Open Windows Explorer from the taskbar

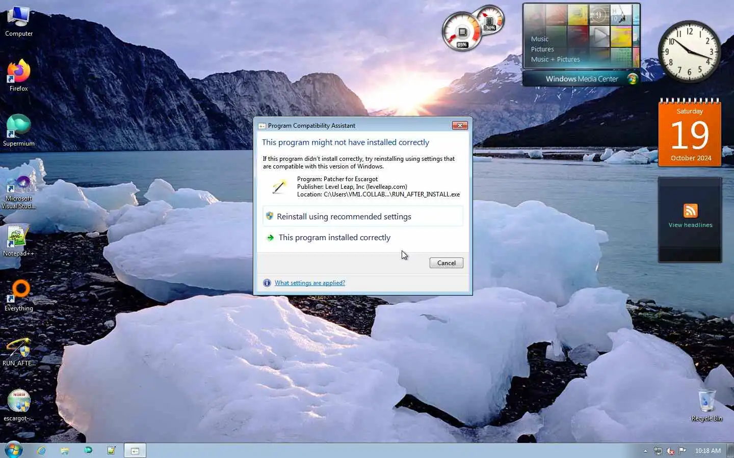[65, 450]
